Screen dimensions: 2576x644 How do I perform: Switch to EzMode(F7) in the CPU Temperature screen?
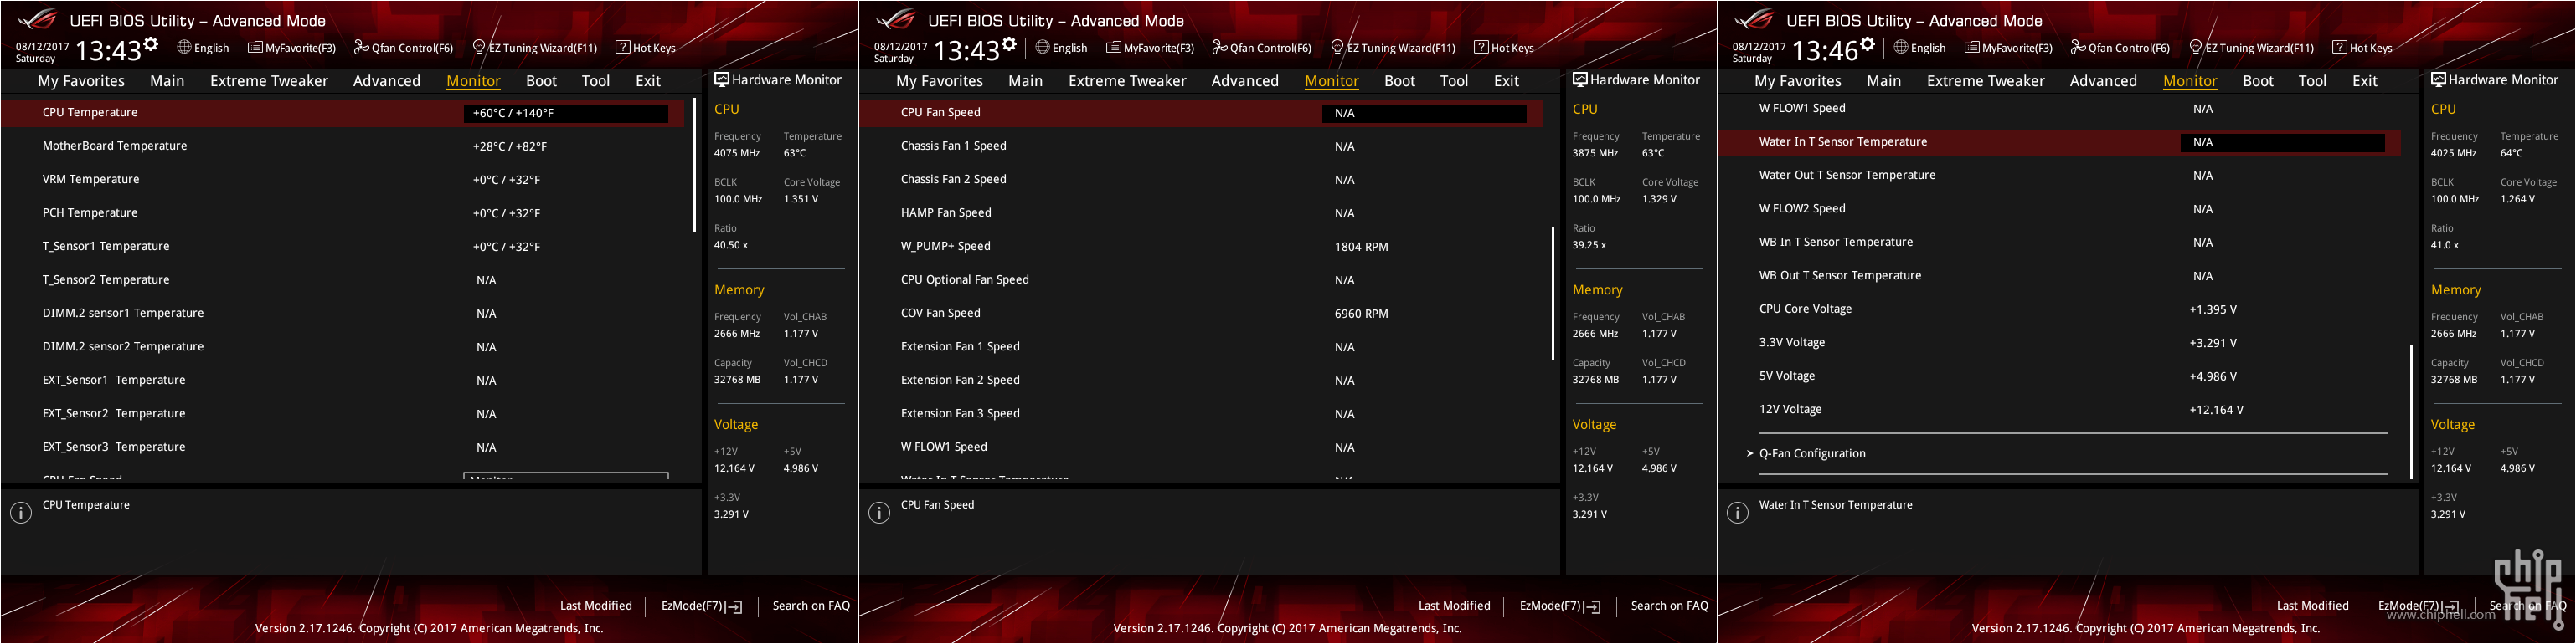tap(701, 606)
